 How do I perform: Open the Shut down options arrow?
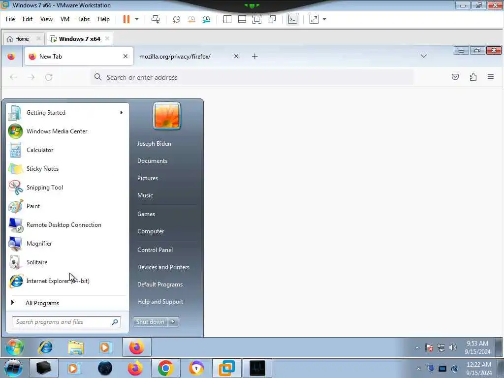pos(174,322)
